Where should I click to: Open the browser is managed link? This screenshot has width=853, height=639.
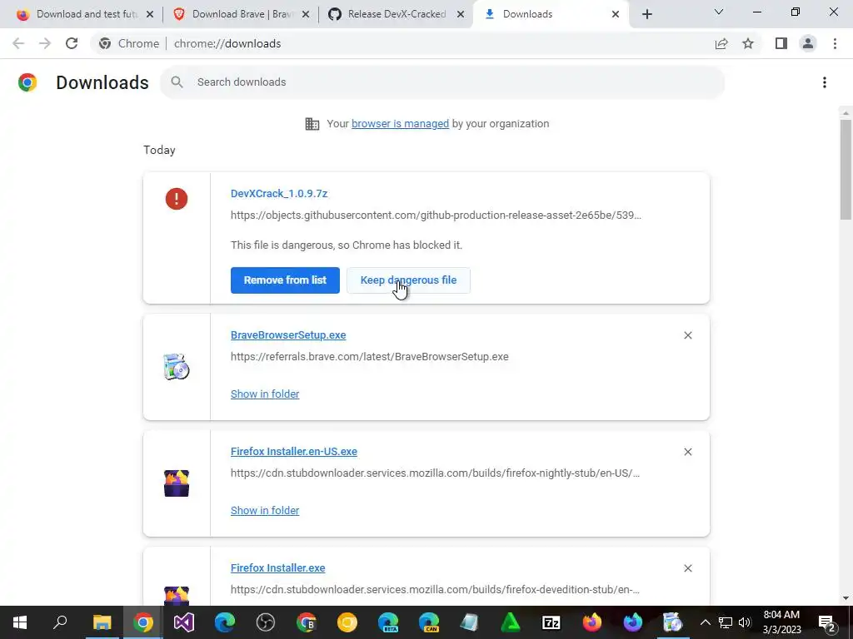(401, 124)
